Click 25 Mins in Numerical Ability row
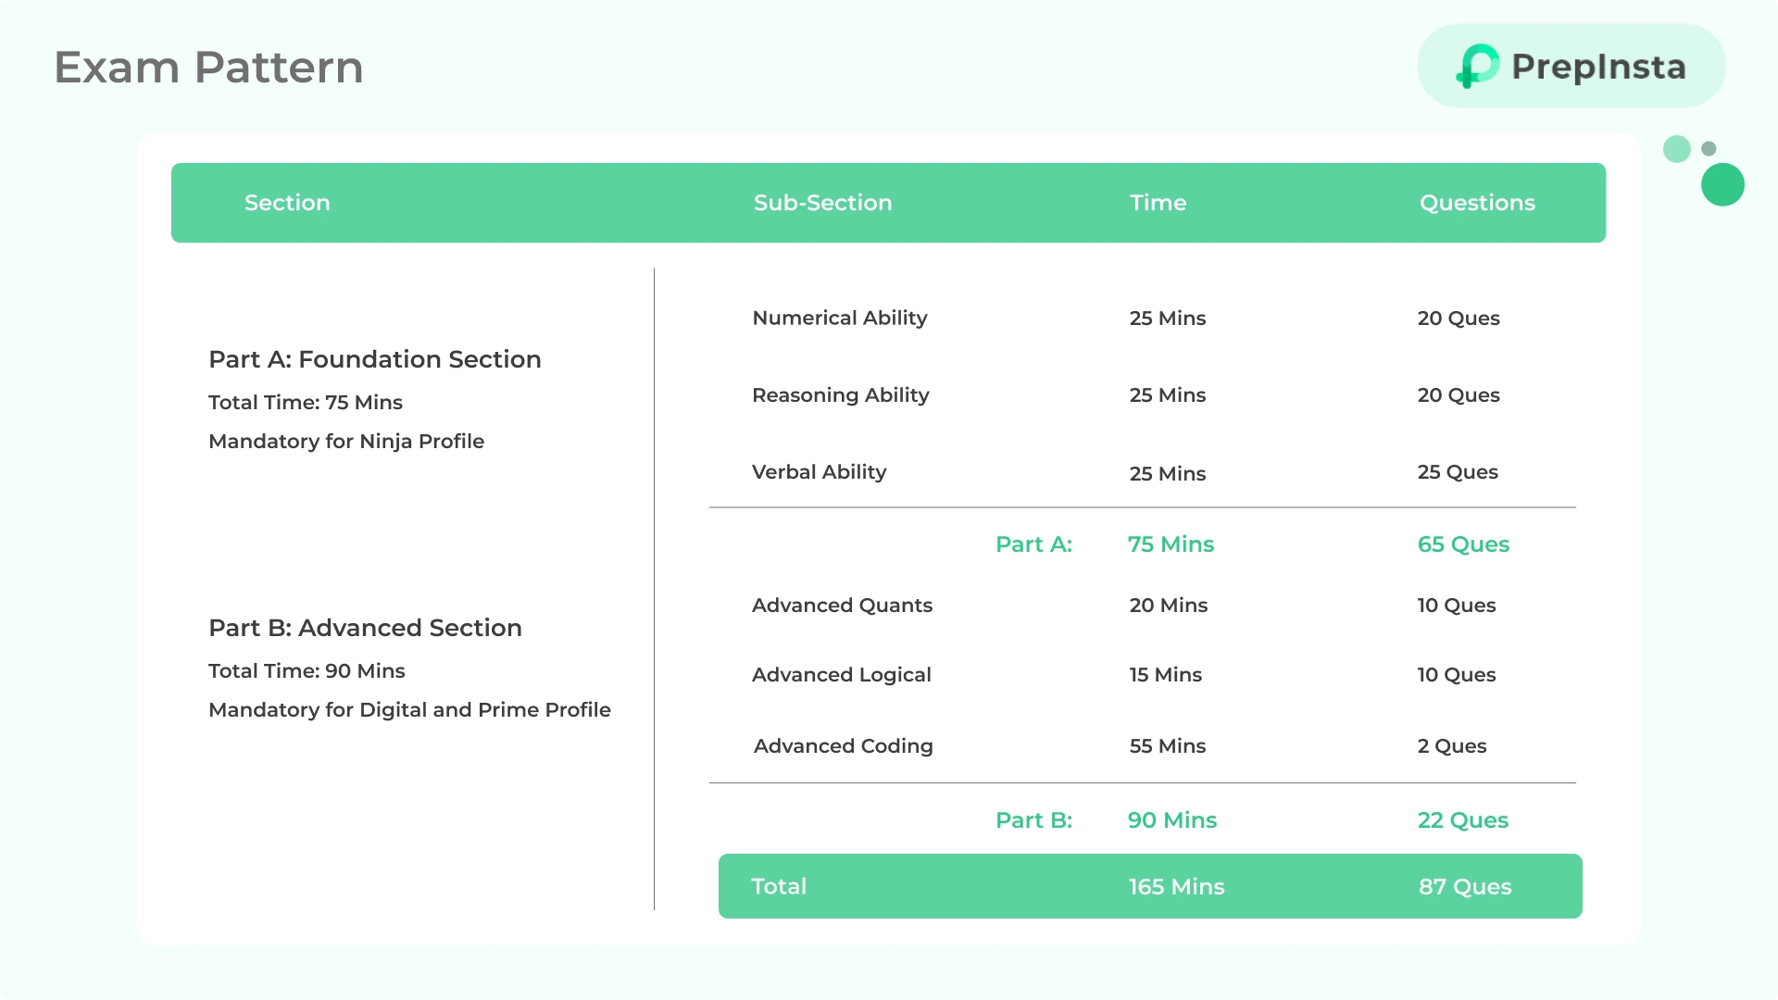1778x1000 pixels. click(1168, 319)
